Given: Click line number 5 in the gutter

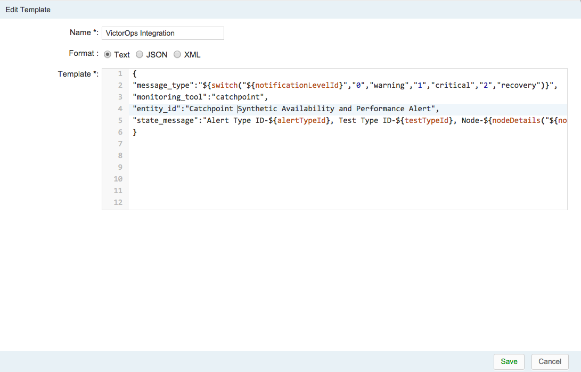Looking at the screenshot, I should pos(120,121).
